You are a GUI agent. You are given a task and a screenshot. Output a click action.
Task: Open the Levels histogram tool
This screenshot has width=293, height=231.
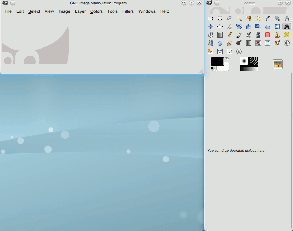tap(220, 51)
